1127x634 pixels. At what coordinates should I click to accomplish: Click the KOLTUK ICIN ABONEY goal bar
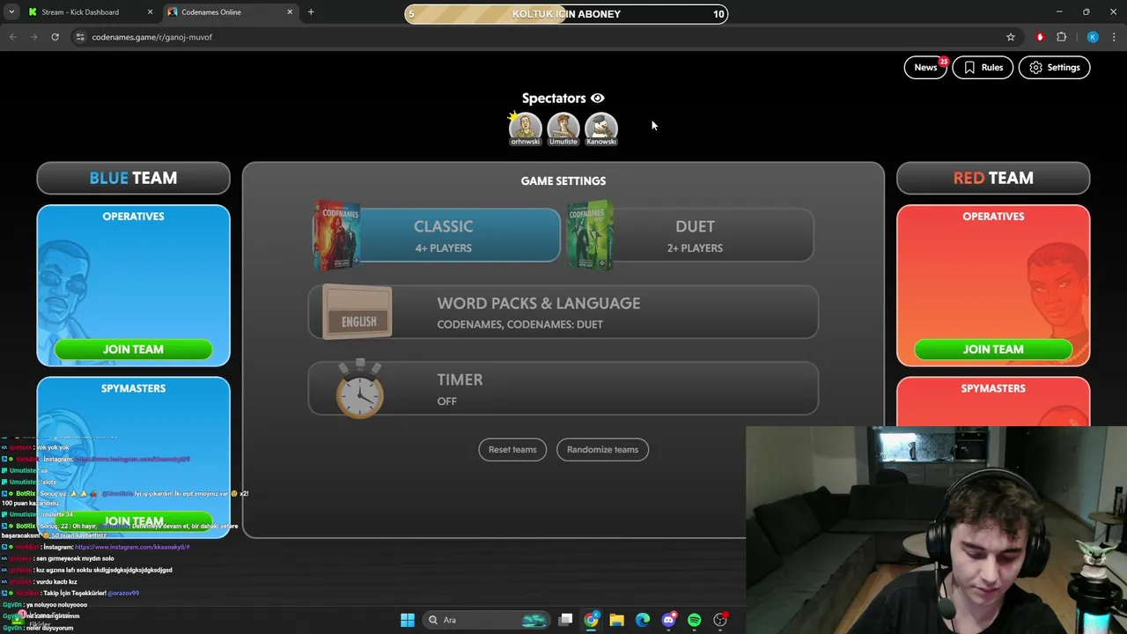566,14
